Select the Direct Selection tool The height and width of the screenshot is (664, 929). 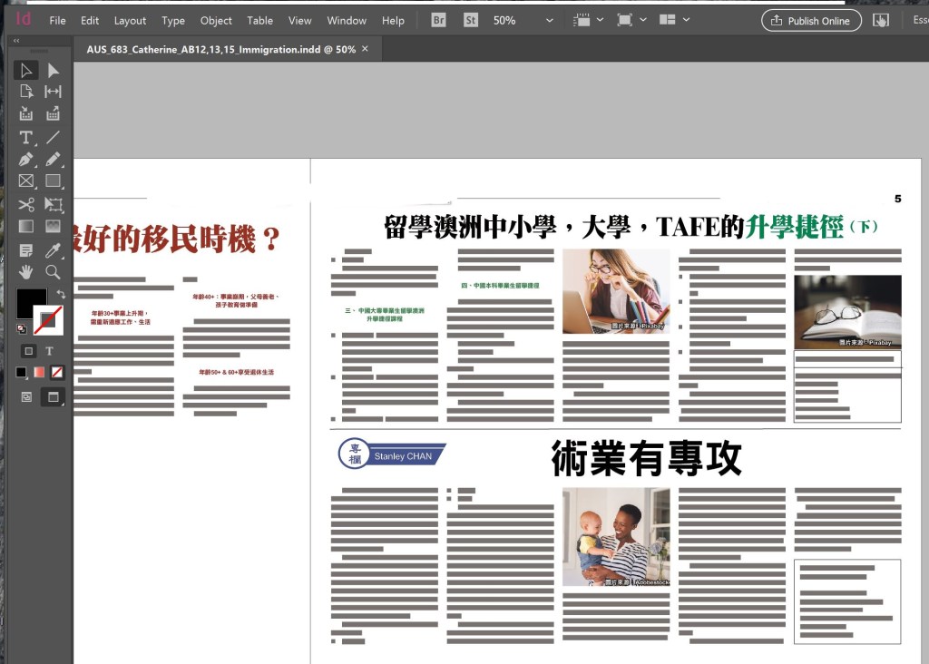point(54,71)
